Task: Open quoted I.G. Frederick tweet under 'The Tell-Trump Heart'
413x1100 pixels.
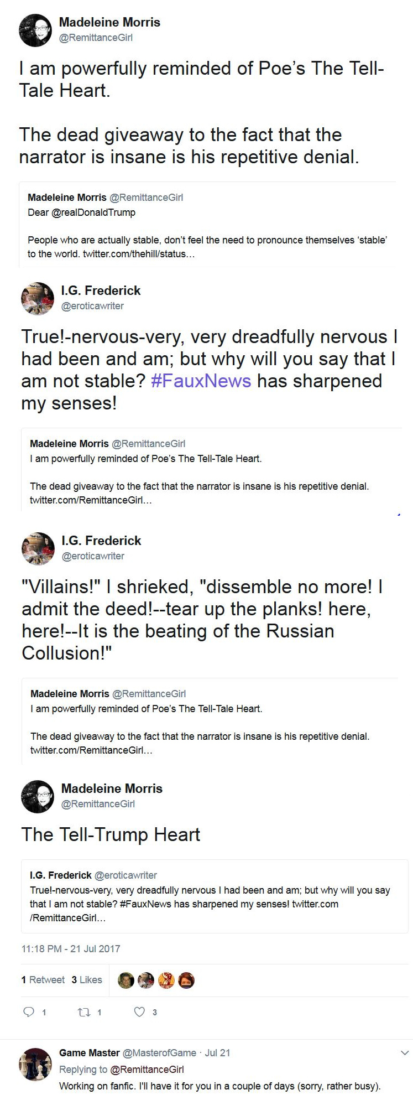Action: coord(215,896)
